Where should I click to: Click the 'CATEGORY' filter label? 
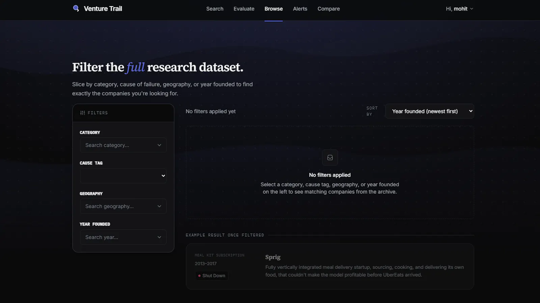(90, 133)
